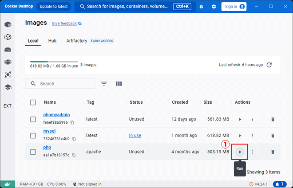Open more actions menu for phpmyadmin
Viewport: 293px width, 188px height.
pos(253,119)
